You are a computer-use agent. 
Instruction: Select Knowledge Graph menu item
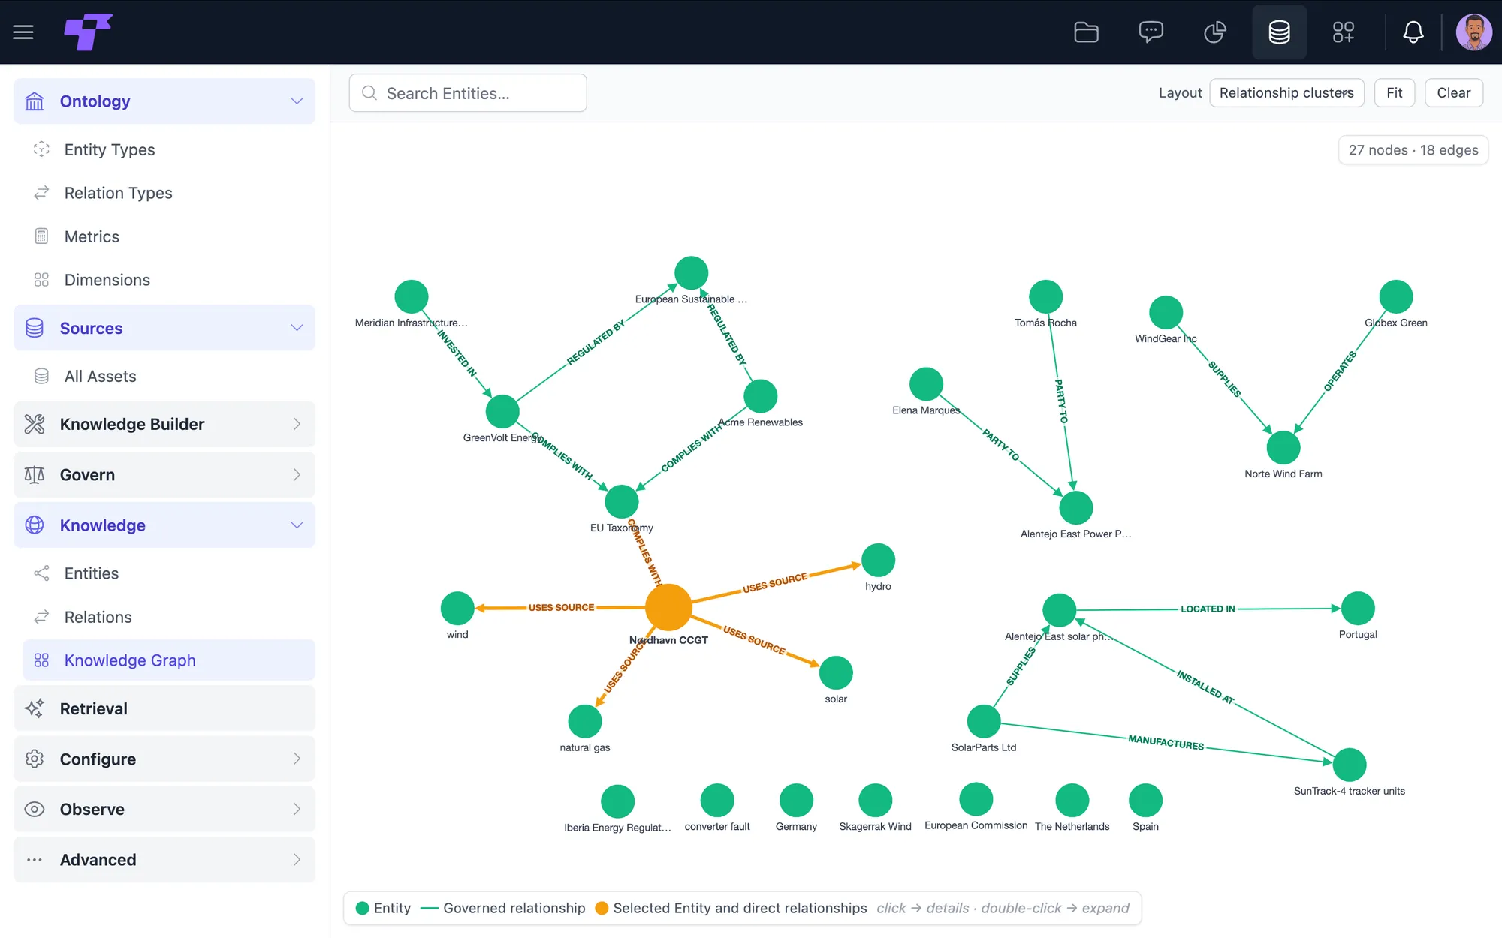click(169, 660)
